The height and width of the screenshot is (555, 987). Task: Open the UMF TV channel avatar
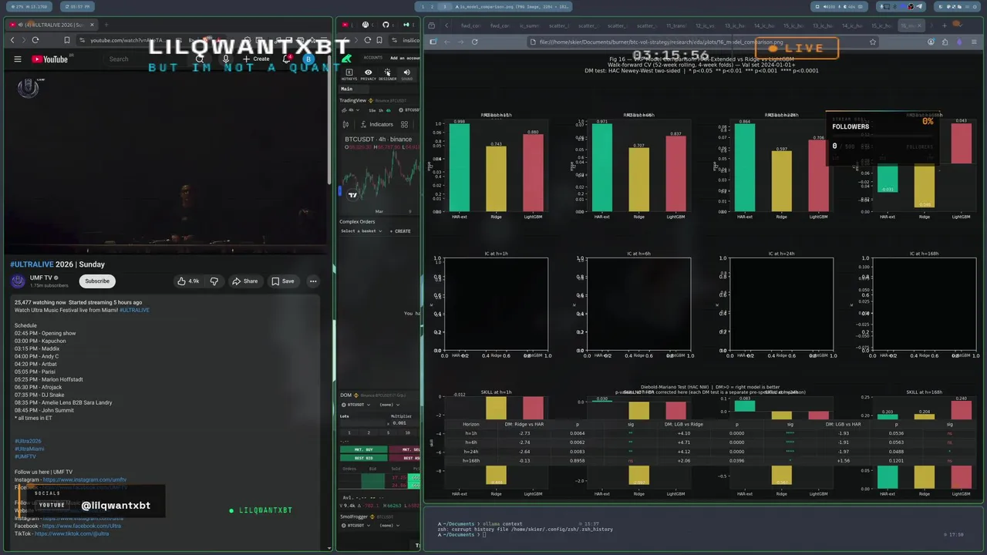click(x=19, y=281)
